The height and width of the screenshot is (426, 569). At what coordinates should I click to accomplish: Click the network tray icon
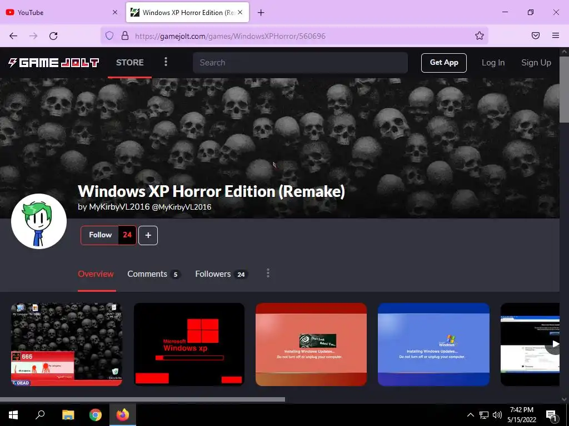coord(484,415)
